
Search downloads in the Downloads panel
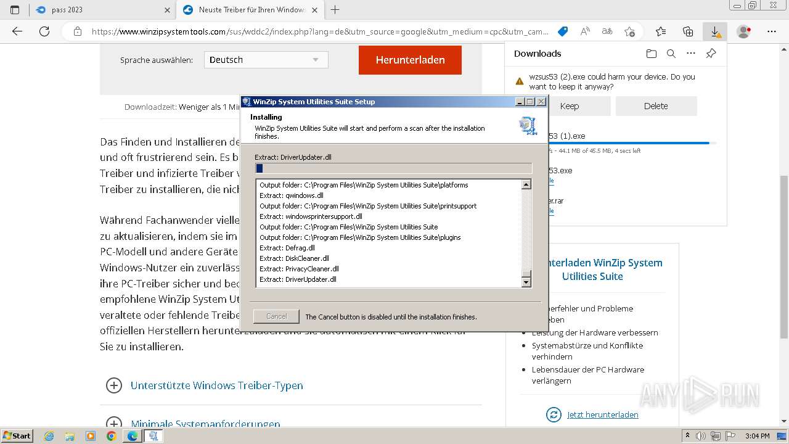(x=671, y=54)
